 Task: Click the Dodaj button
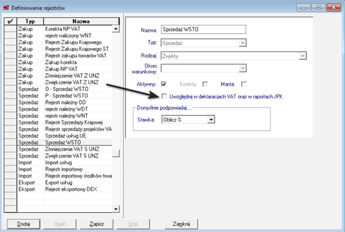pyautogui.click(x=22, y=223)
